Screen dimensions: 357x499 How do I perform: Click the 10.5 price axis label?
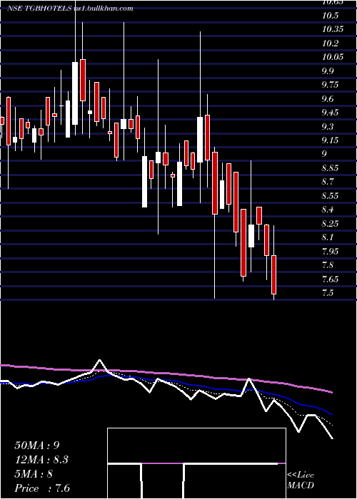coord(330,16)
